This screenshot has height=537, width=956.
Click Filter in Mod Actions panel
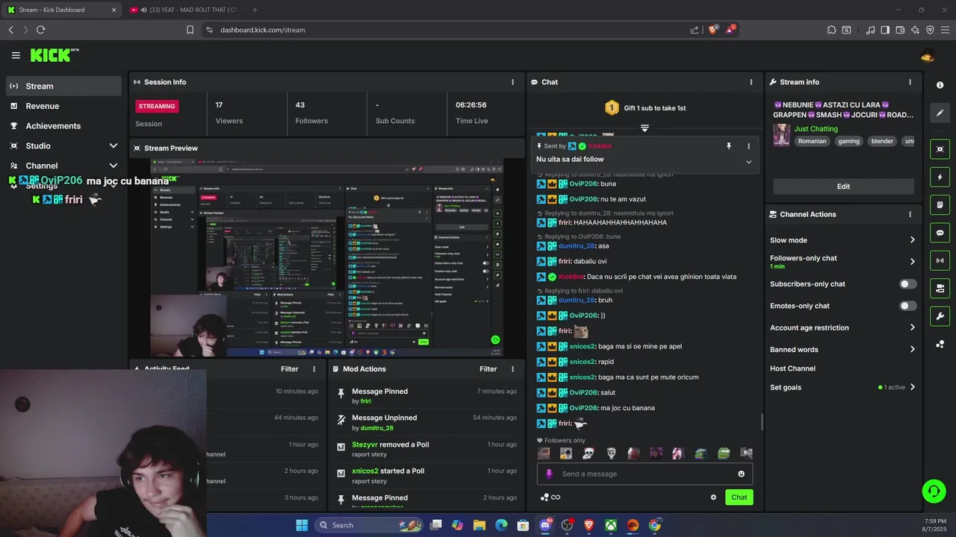(x=488, y=369)
